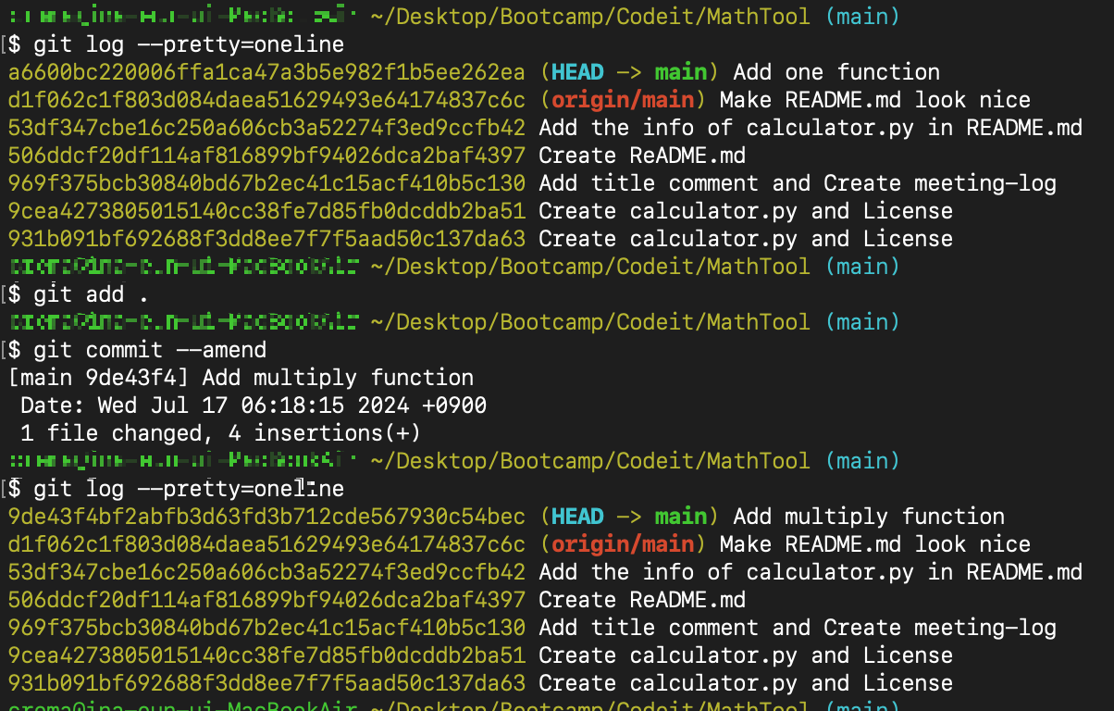Click hash 9cea42738050 in the pre-amend log
Image resolution: width=1114 pixels, height=711 pixels.
point(266,211)
